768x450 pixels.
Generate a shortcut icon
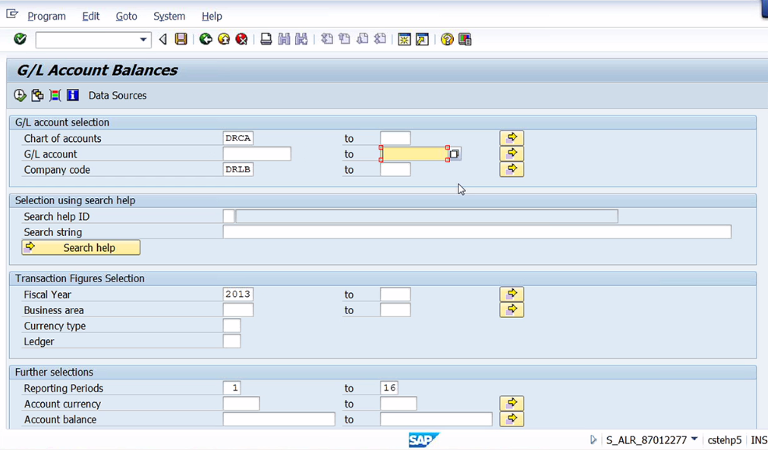pos(422,39)
